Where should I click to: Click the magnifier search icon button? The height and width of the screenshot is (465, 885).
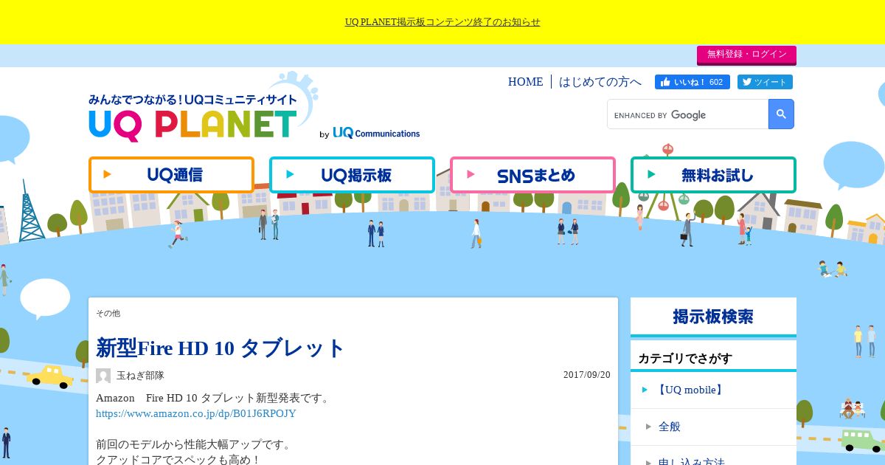[781, 114]
